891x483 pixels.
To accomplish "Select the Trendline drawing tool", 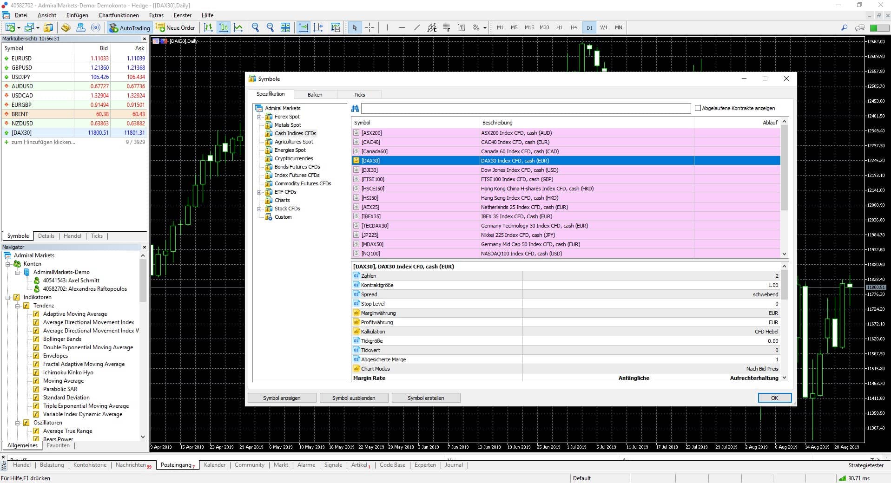I will click(417, 27).
